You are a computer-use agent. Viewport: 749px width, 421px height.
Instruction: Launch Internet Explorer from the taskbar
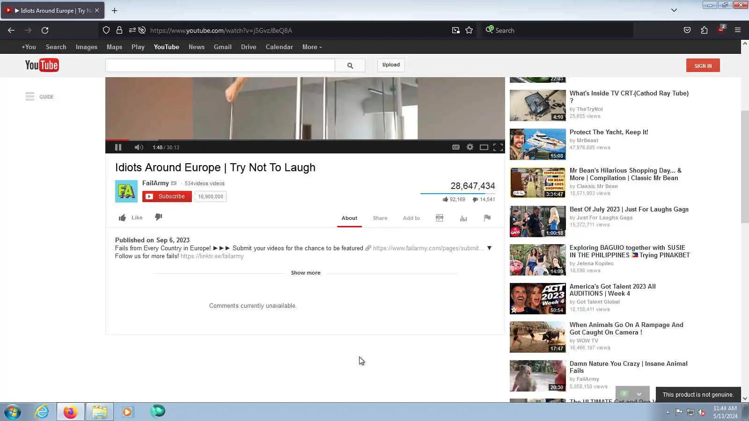(42, 412)
